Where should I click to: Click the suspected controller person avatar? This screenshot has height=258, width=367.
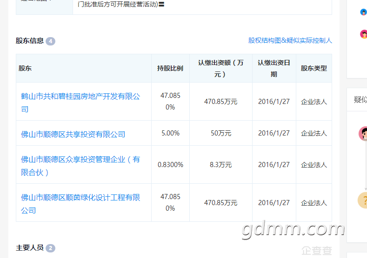(x=363, y=134)
